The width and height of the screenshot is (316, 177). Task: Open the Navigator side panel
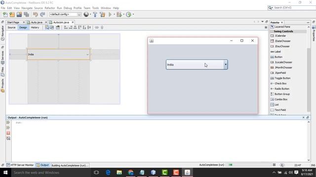click(2, 33)
